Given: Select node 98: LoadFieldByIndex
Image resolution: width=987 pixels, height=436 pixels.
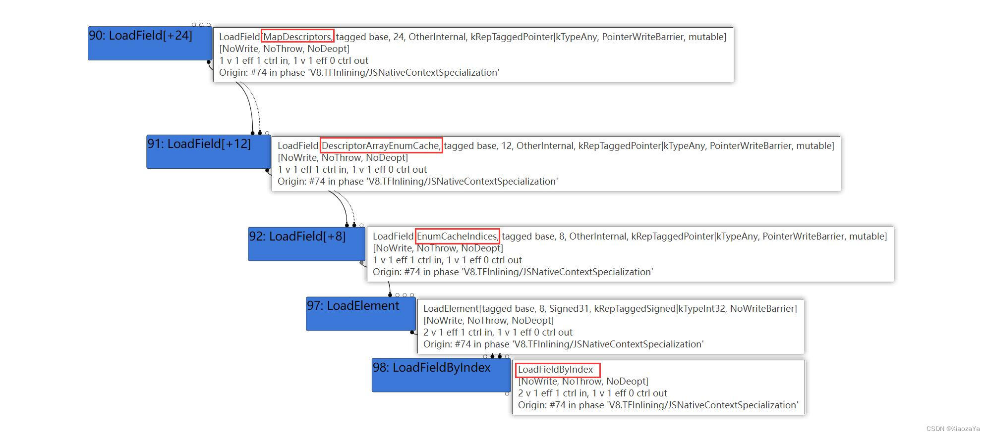Looking at the screenshot, I should (x=441, y=375).
